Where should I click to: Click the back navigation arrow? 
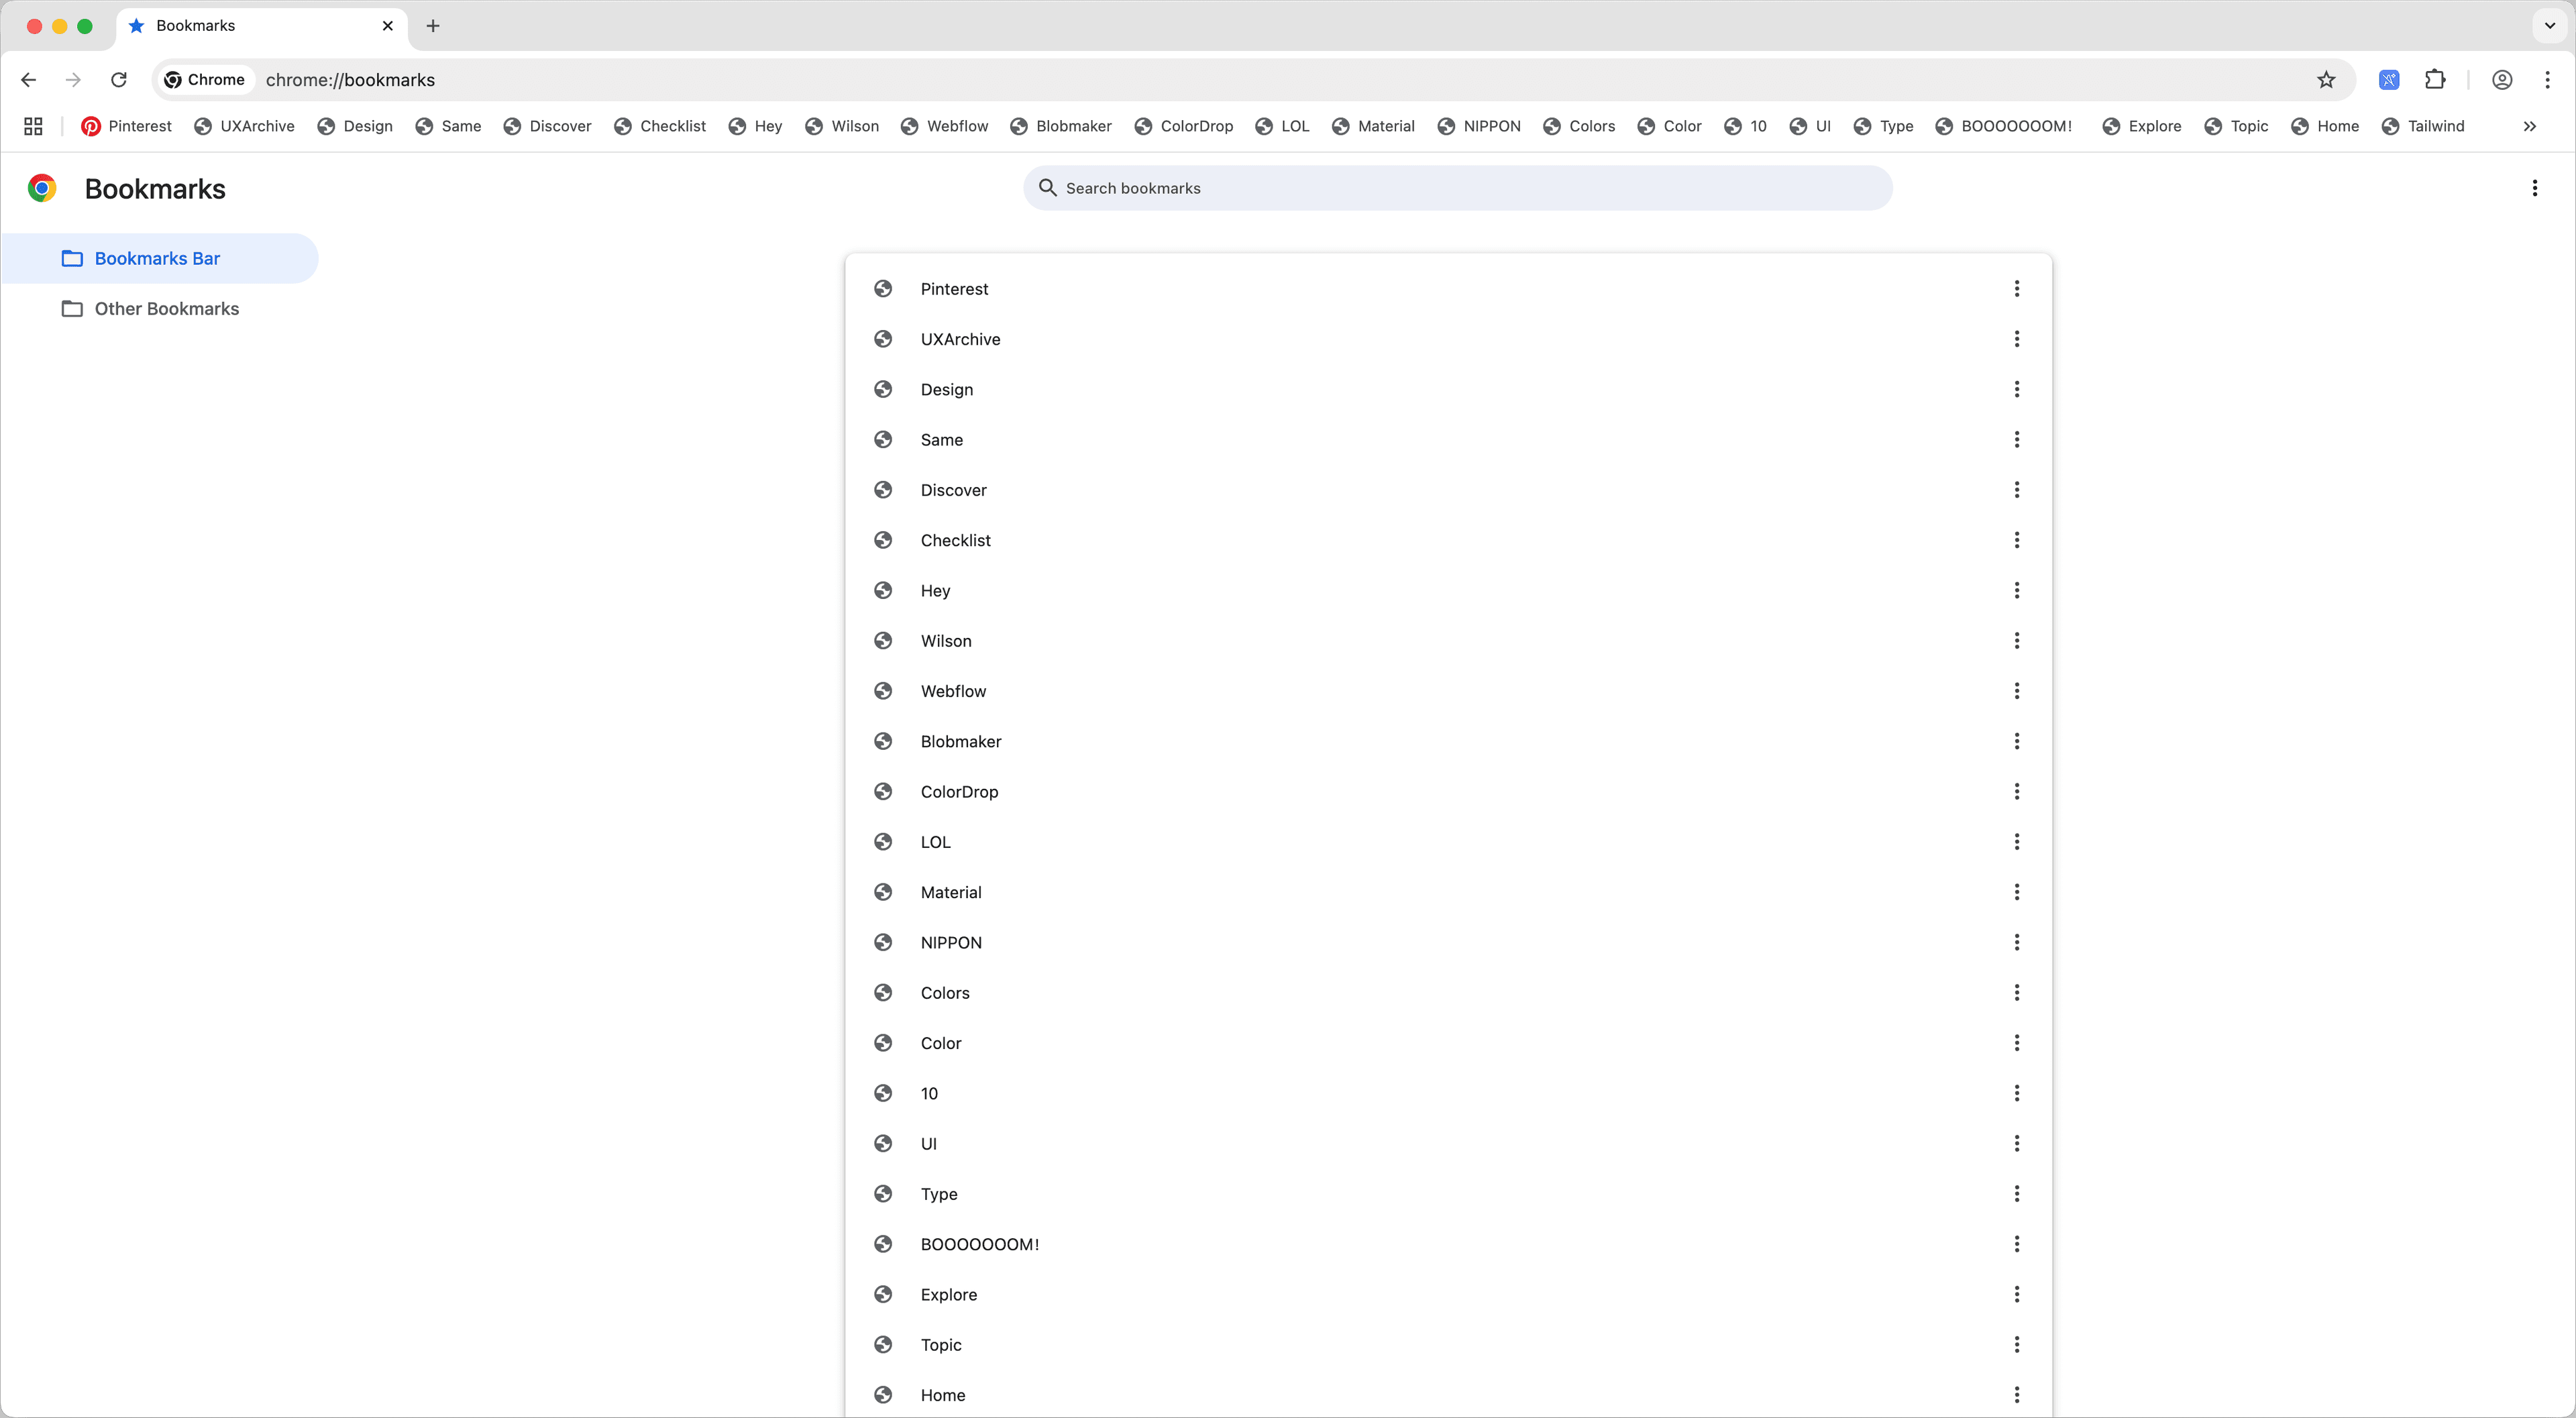coord(29,80)
